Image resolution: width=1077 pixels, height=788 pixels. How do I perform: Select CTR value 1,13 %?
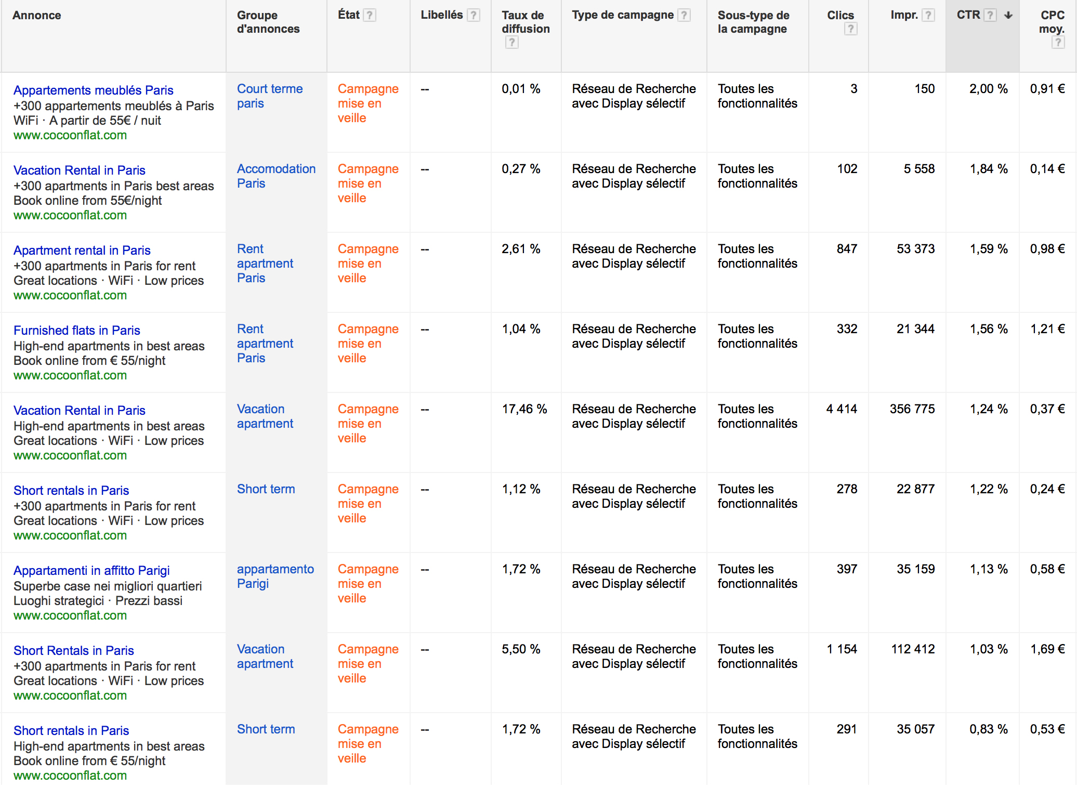(x=989, y=569)
